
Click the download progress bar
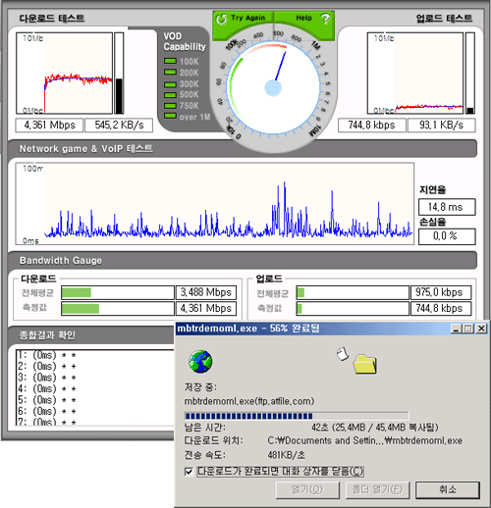tap(297, 416)
